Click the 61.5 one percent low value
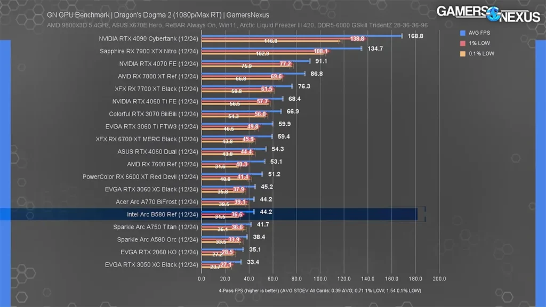The width and height of the screenshot is (546, 307). pos(267,89)
